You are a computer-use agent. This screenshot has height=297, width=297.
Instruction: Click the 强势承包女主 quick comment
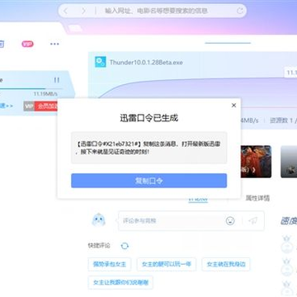(110, 265)
